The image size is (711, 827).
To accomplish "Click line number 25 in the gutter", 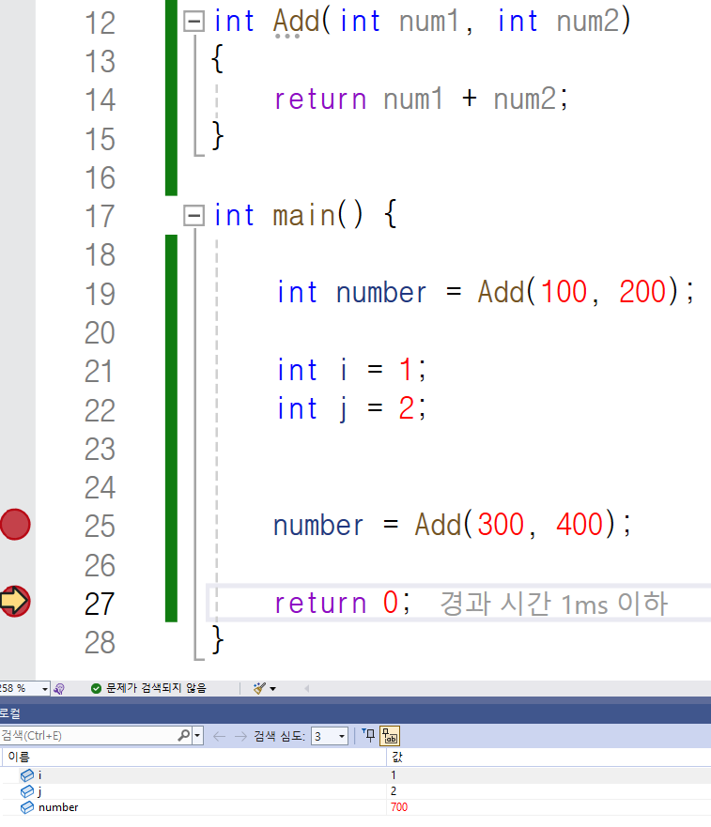I will 100,527.
